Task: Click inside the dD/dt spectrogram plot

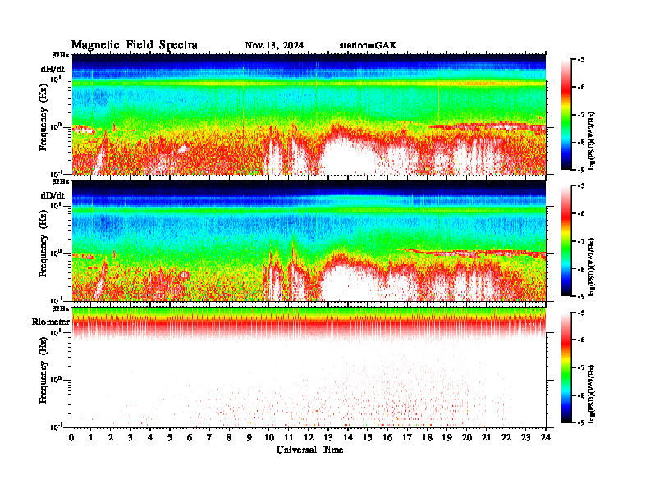Action: tap(309, 240)
